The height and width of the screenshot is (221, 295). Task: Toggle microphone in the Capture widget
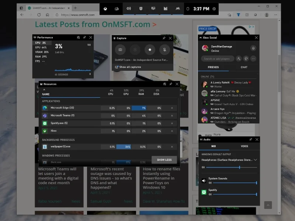click(x=164, y=49)
